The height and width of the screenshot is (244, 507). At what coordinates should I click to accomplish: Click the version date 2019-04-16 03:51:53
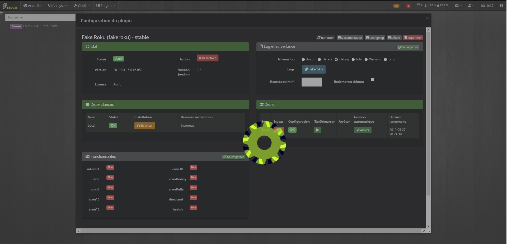[x=128, y=70]
